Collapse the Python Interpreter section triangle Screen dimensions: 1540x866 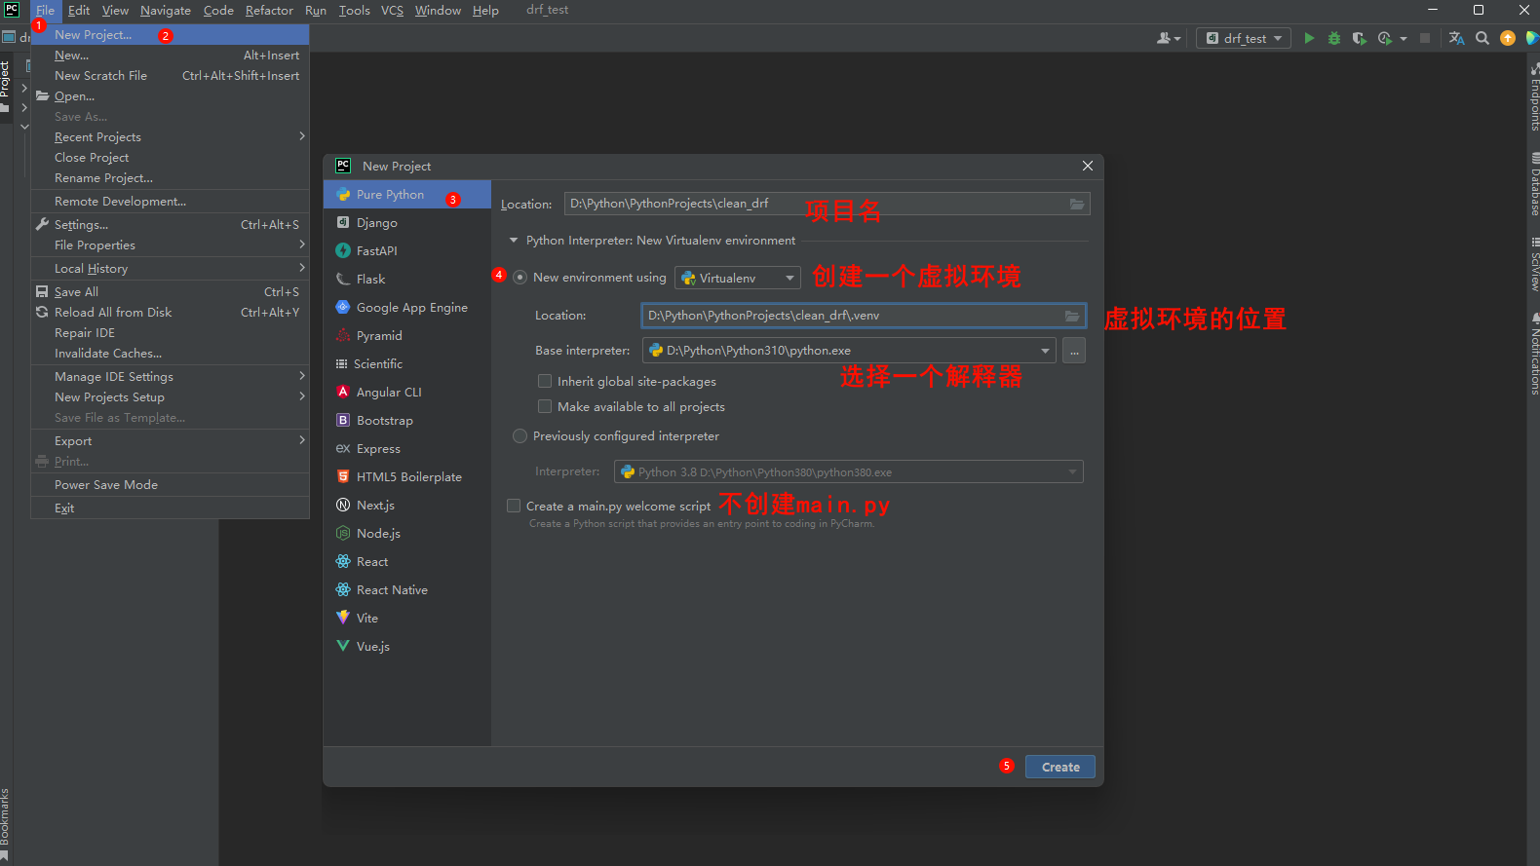point(514,240)
